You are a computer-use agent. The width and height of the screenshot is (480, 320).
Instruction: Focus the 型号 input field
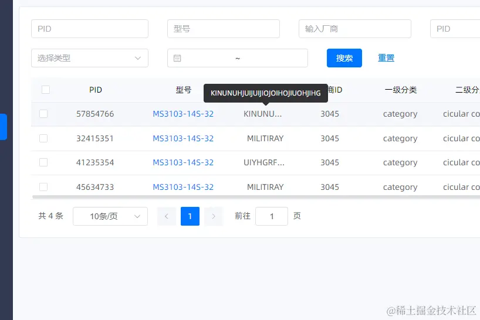click(224, 29)
